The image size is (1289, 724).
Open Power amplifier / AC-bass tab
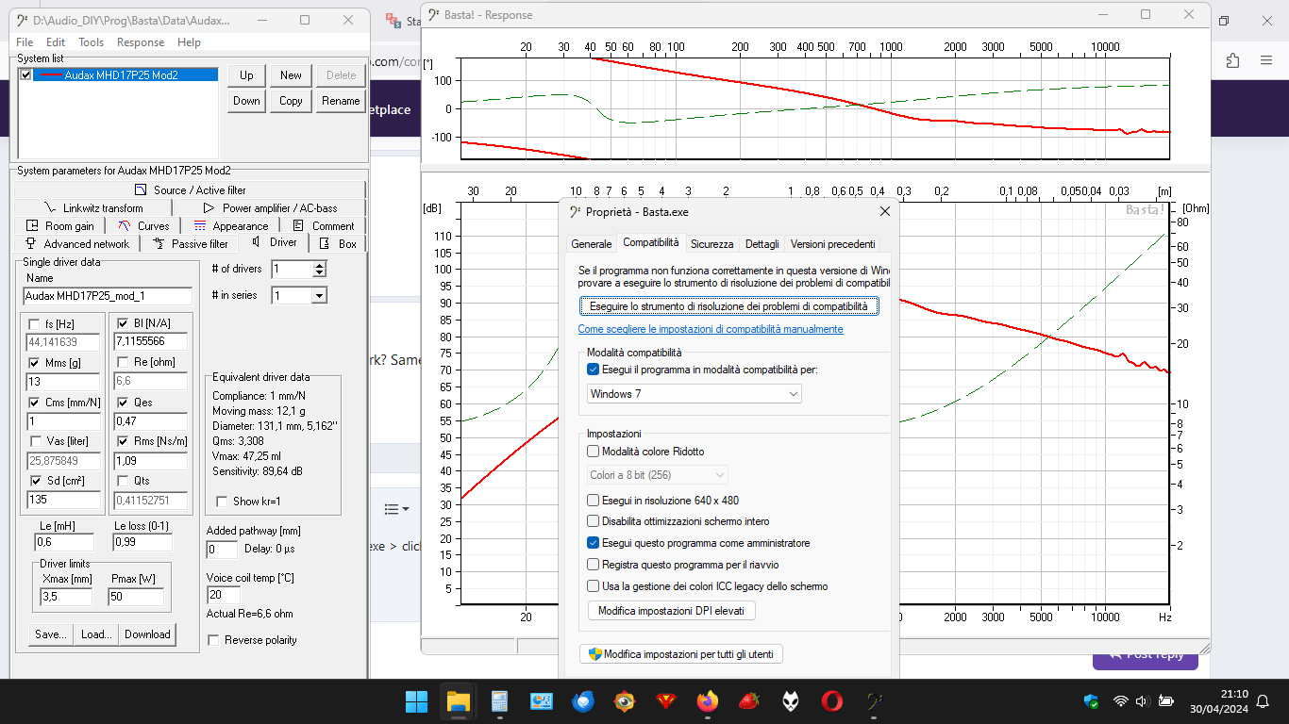pos(269,207)
